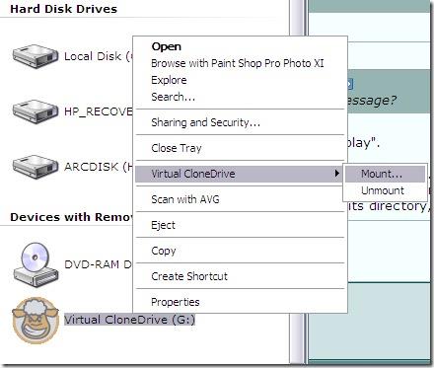
Task: Select Close Tray menu entry
Action: click(177, 148)
